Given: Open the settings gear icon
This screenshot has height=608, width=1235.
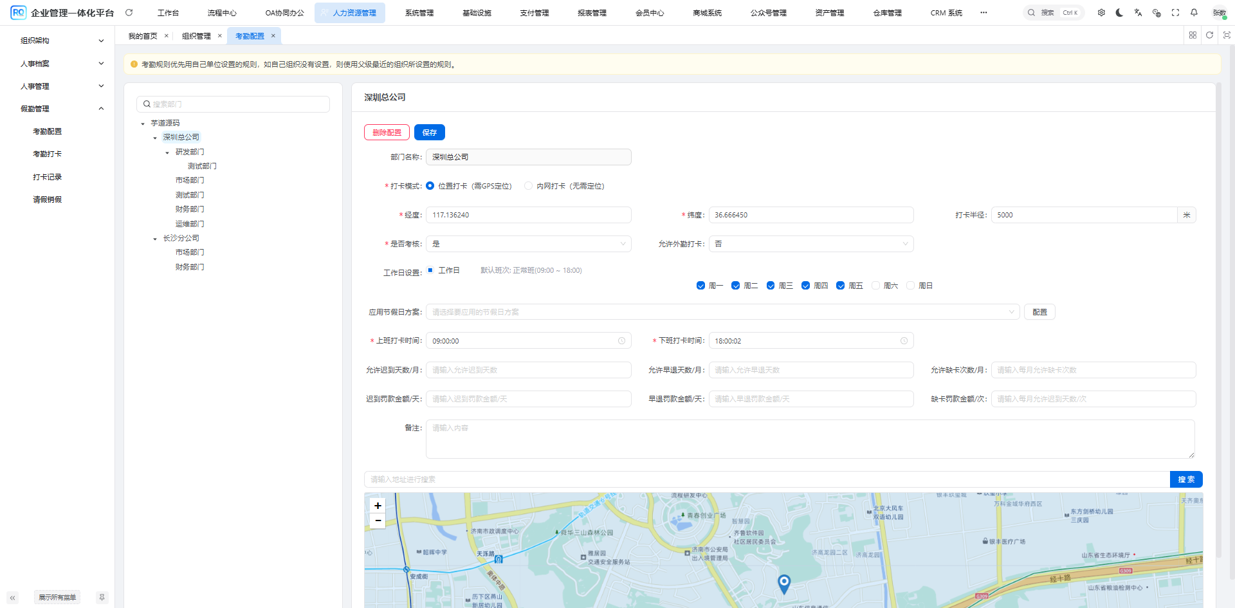Looking at the screenshot, I should pyautogui.click(x=1101, y=13).
